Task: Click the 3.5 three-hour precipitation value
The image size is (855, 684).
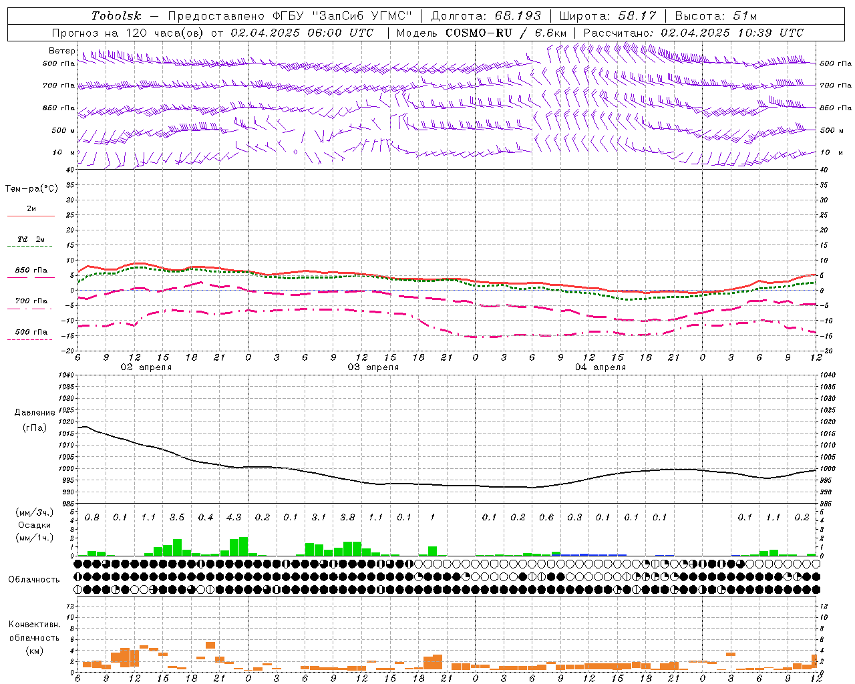Action: 177,518
